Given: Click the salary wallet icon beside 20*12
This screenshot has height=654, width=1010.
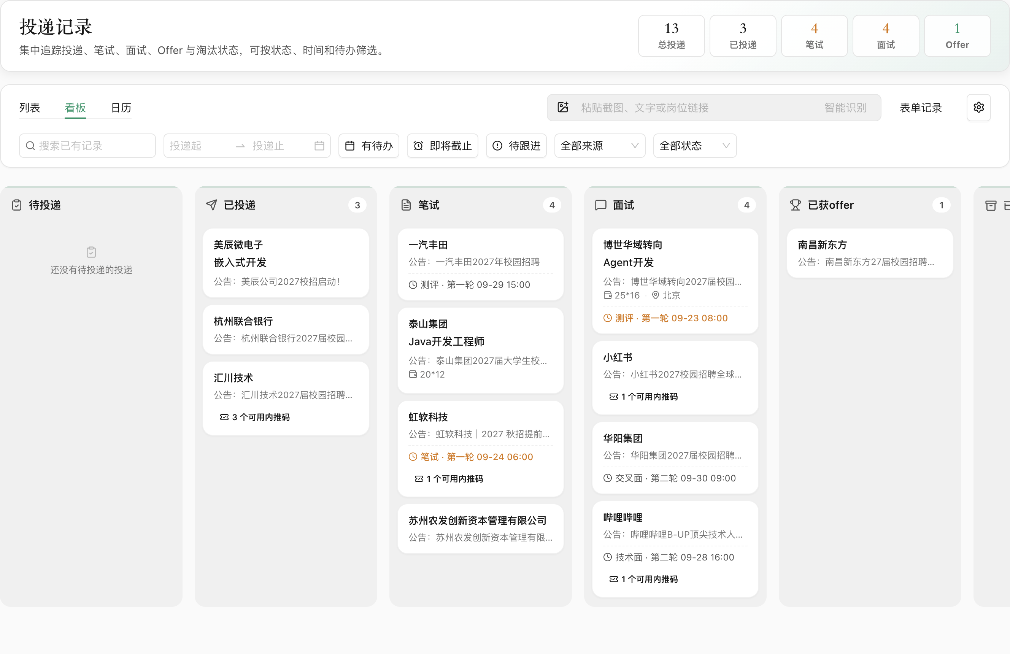Looking at the screenshot, I should [x=413, y=374].
